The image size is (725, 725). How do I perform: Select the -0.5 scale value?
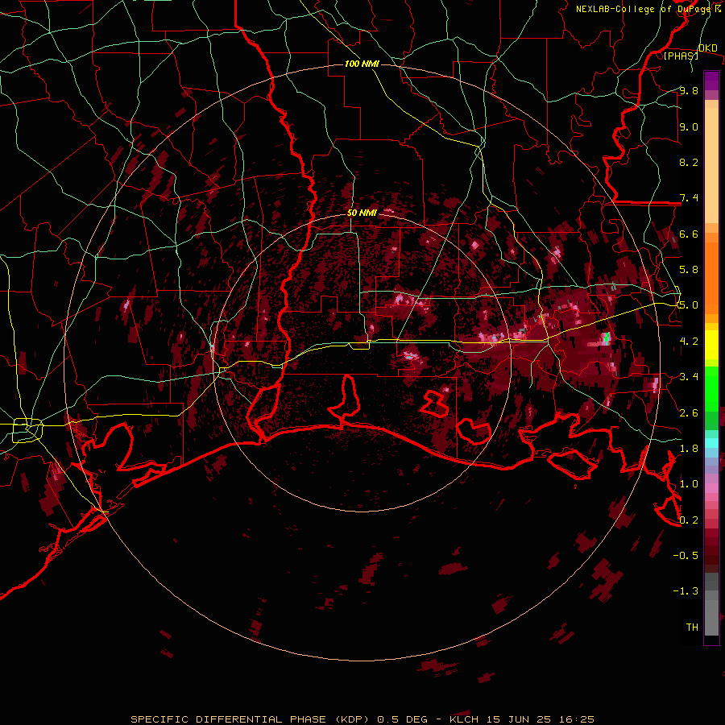coord(686,555)
